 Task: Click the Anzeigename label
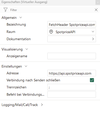click(x=17, y=56)
